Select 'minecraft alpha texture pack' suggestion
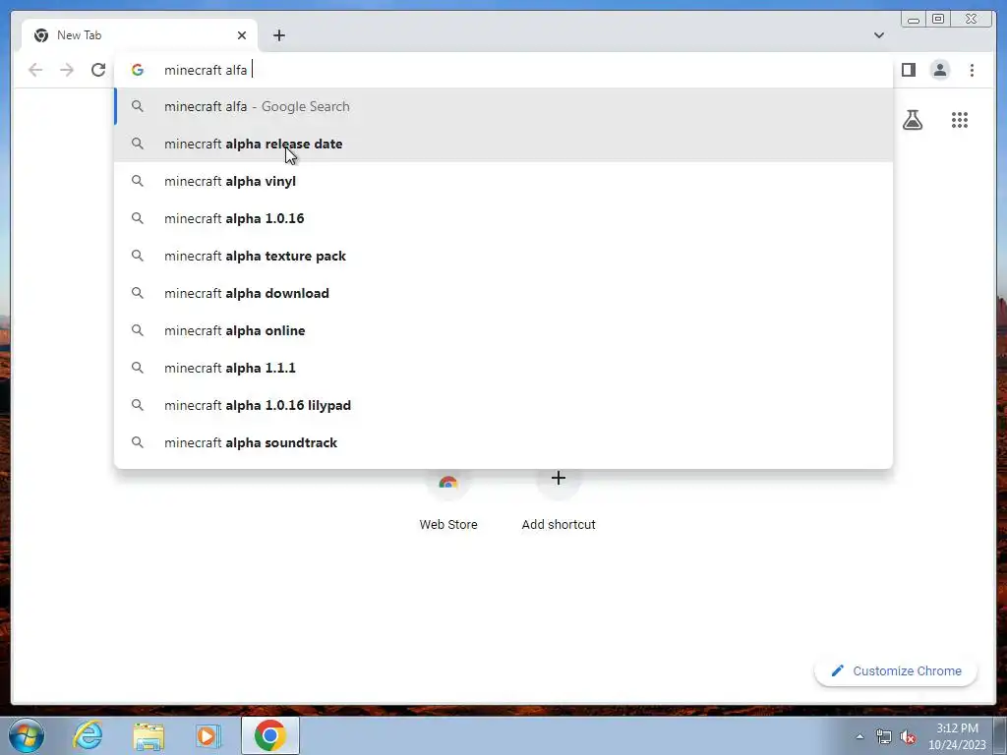The height and width of the screenshot is (755, 1007). (x=503, y=256)
